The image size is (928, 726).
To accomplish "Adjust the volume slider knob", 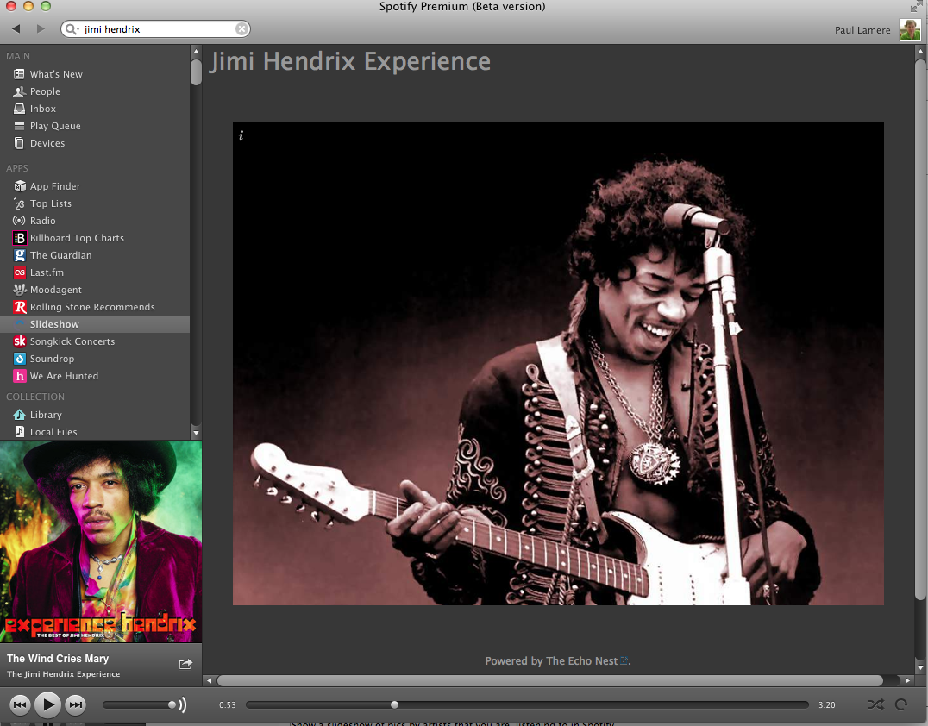I will point(172,704).
